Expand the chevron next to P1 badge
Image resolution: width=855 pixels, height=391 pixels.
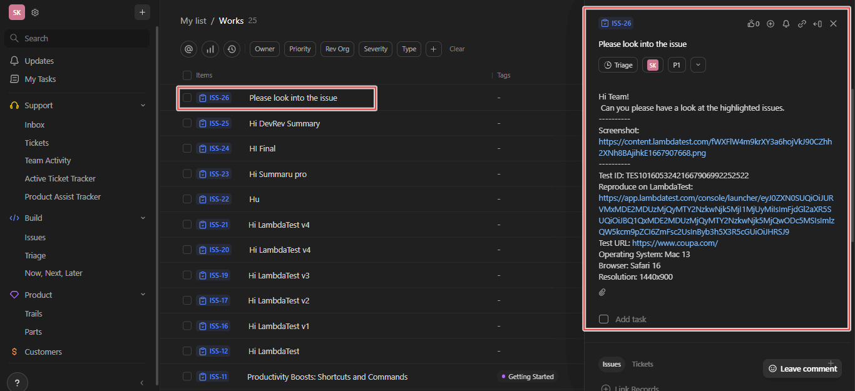[698, 64]
